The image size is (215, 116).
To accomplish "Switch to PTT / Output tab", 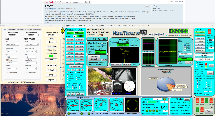I will pyautogui.click(x=28, y=30).
